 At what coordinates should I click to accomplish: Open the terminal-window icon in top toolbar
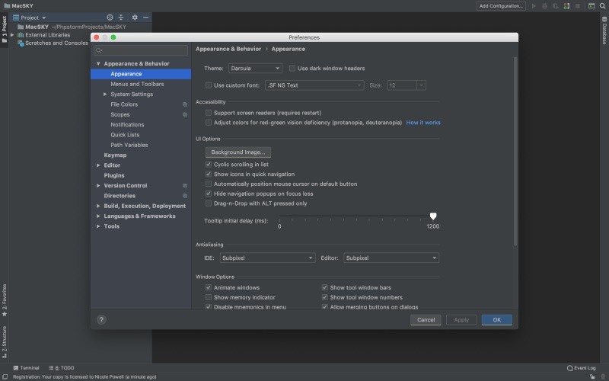(591, 6)
